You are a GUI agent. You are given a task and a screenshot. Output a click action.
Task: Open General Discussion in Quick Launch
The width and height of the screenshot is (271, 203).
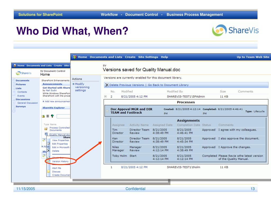click(x=28, y=103)
